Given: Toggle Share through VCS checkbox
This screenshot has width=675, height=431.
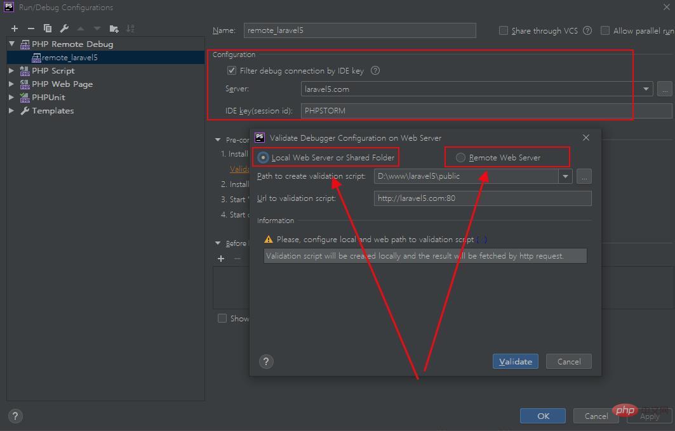Looking at the screenshot, I should [x=504, y=30].
